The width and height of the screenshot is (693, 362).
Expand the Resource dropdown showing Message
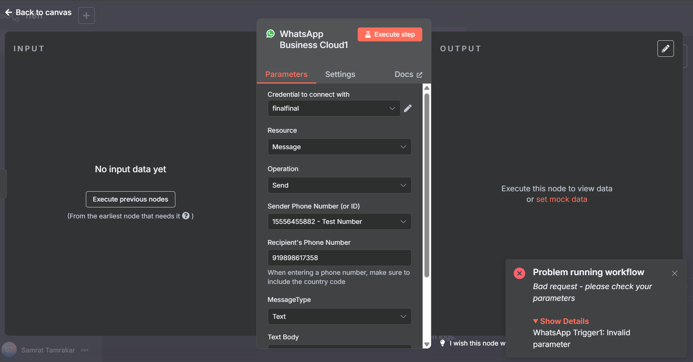(339, 147)
